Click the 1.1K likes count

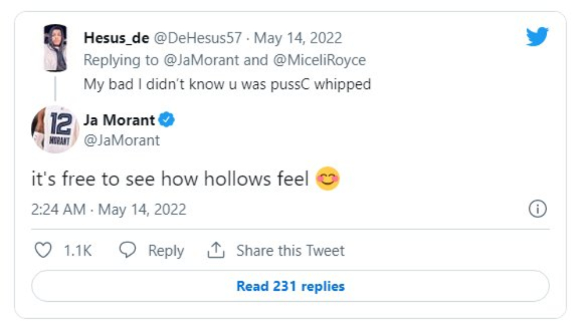pos(78,251)
